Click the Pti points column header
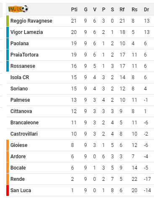 coord(74,10)
